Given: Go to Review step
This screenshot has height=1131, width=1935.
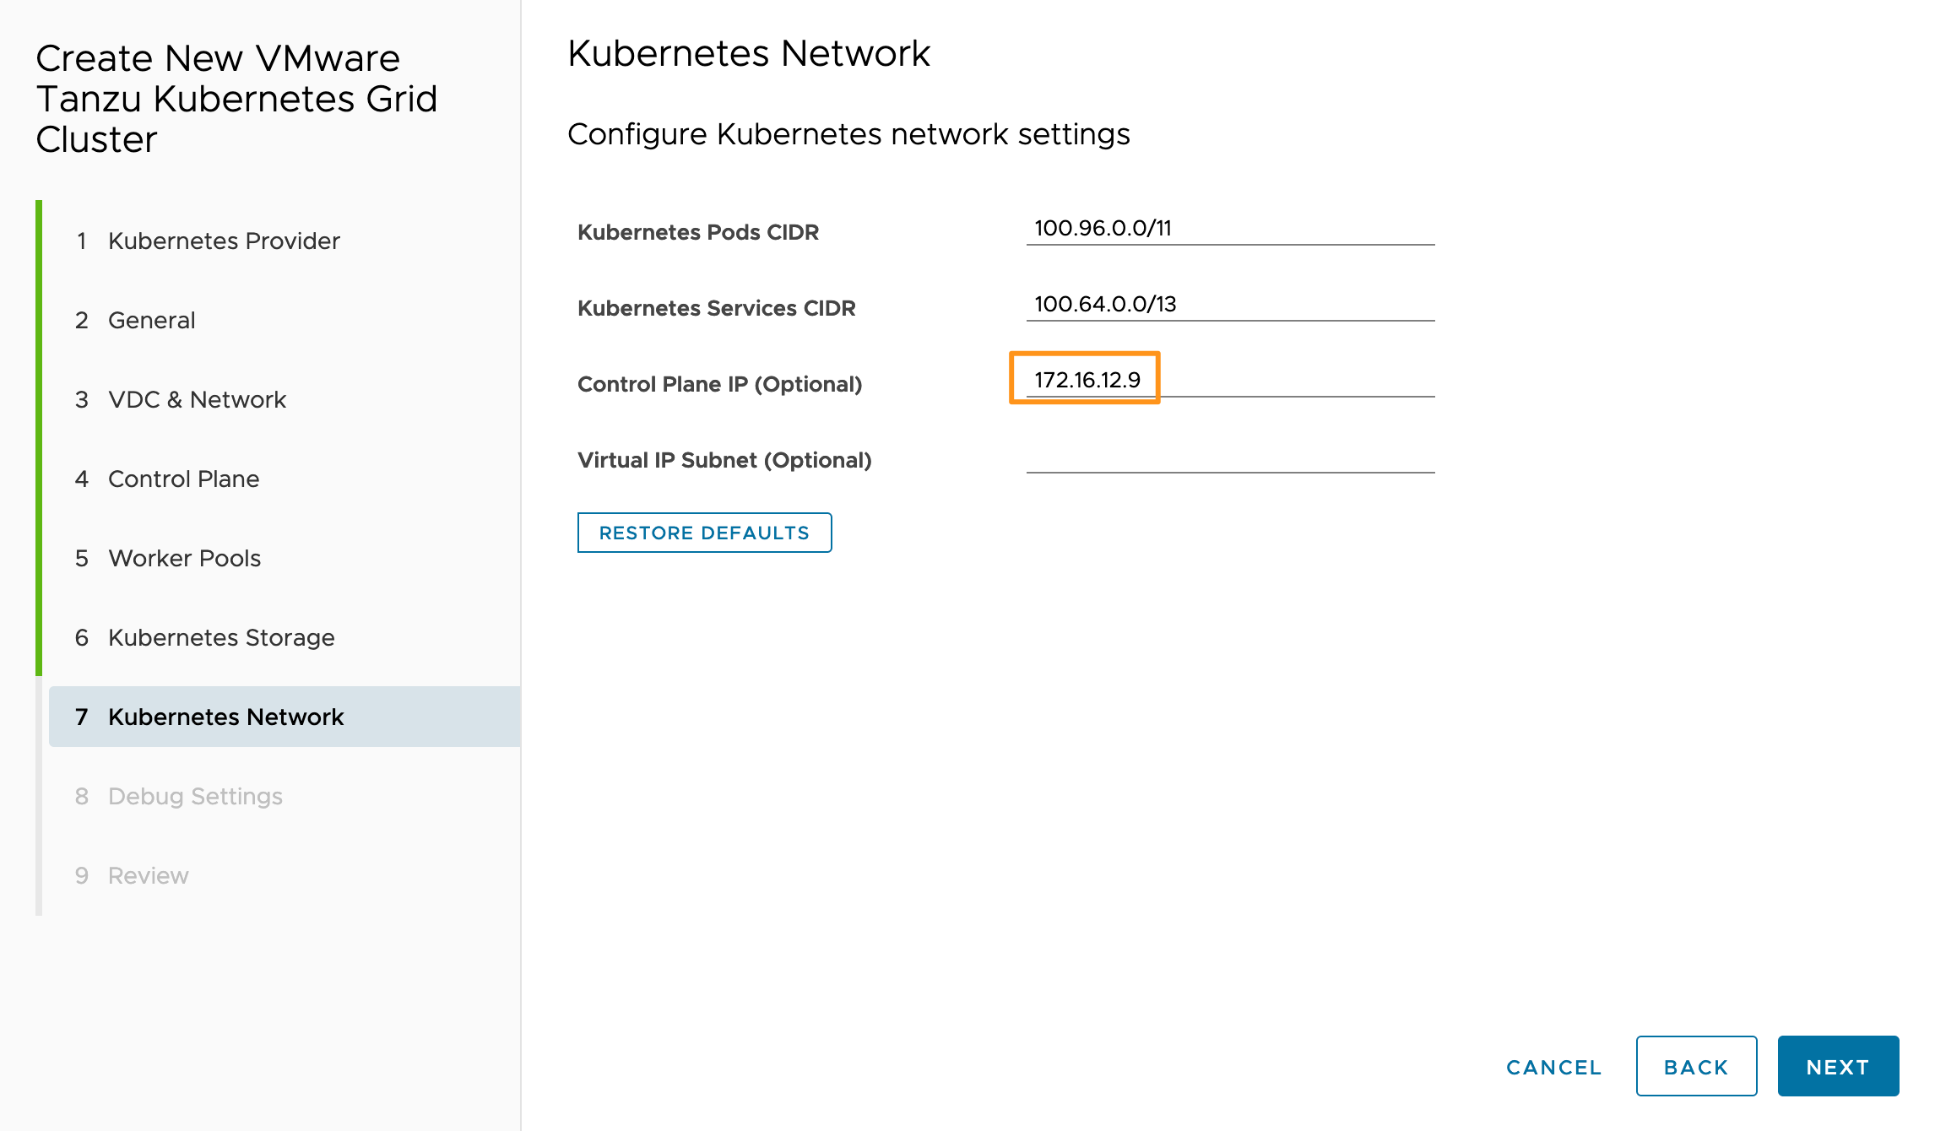Looking at the screenshot, I should click(x=132, y=875).
